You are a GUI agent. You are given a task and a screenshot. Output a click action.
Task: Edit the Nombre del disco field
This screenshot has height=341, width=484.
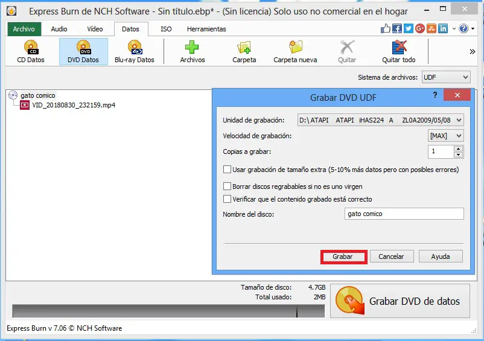coord(404,214)
